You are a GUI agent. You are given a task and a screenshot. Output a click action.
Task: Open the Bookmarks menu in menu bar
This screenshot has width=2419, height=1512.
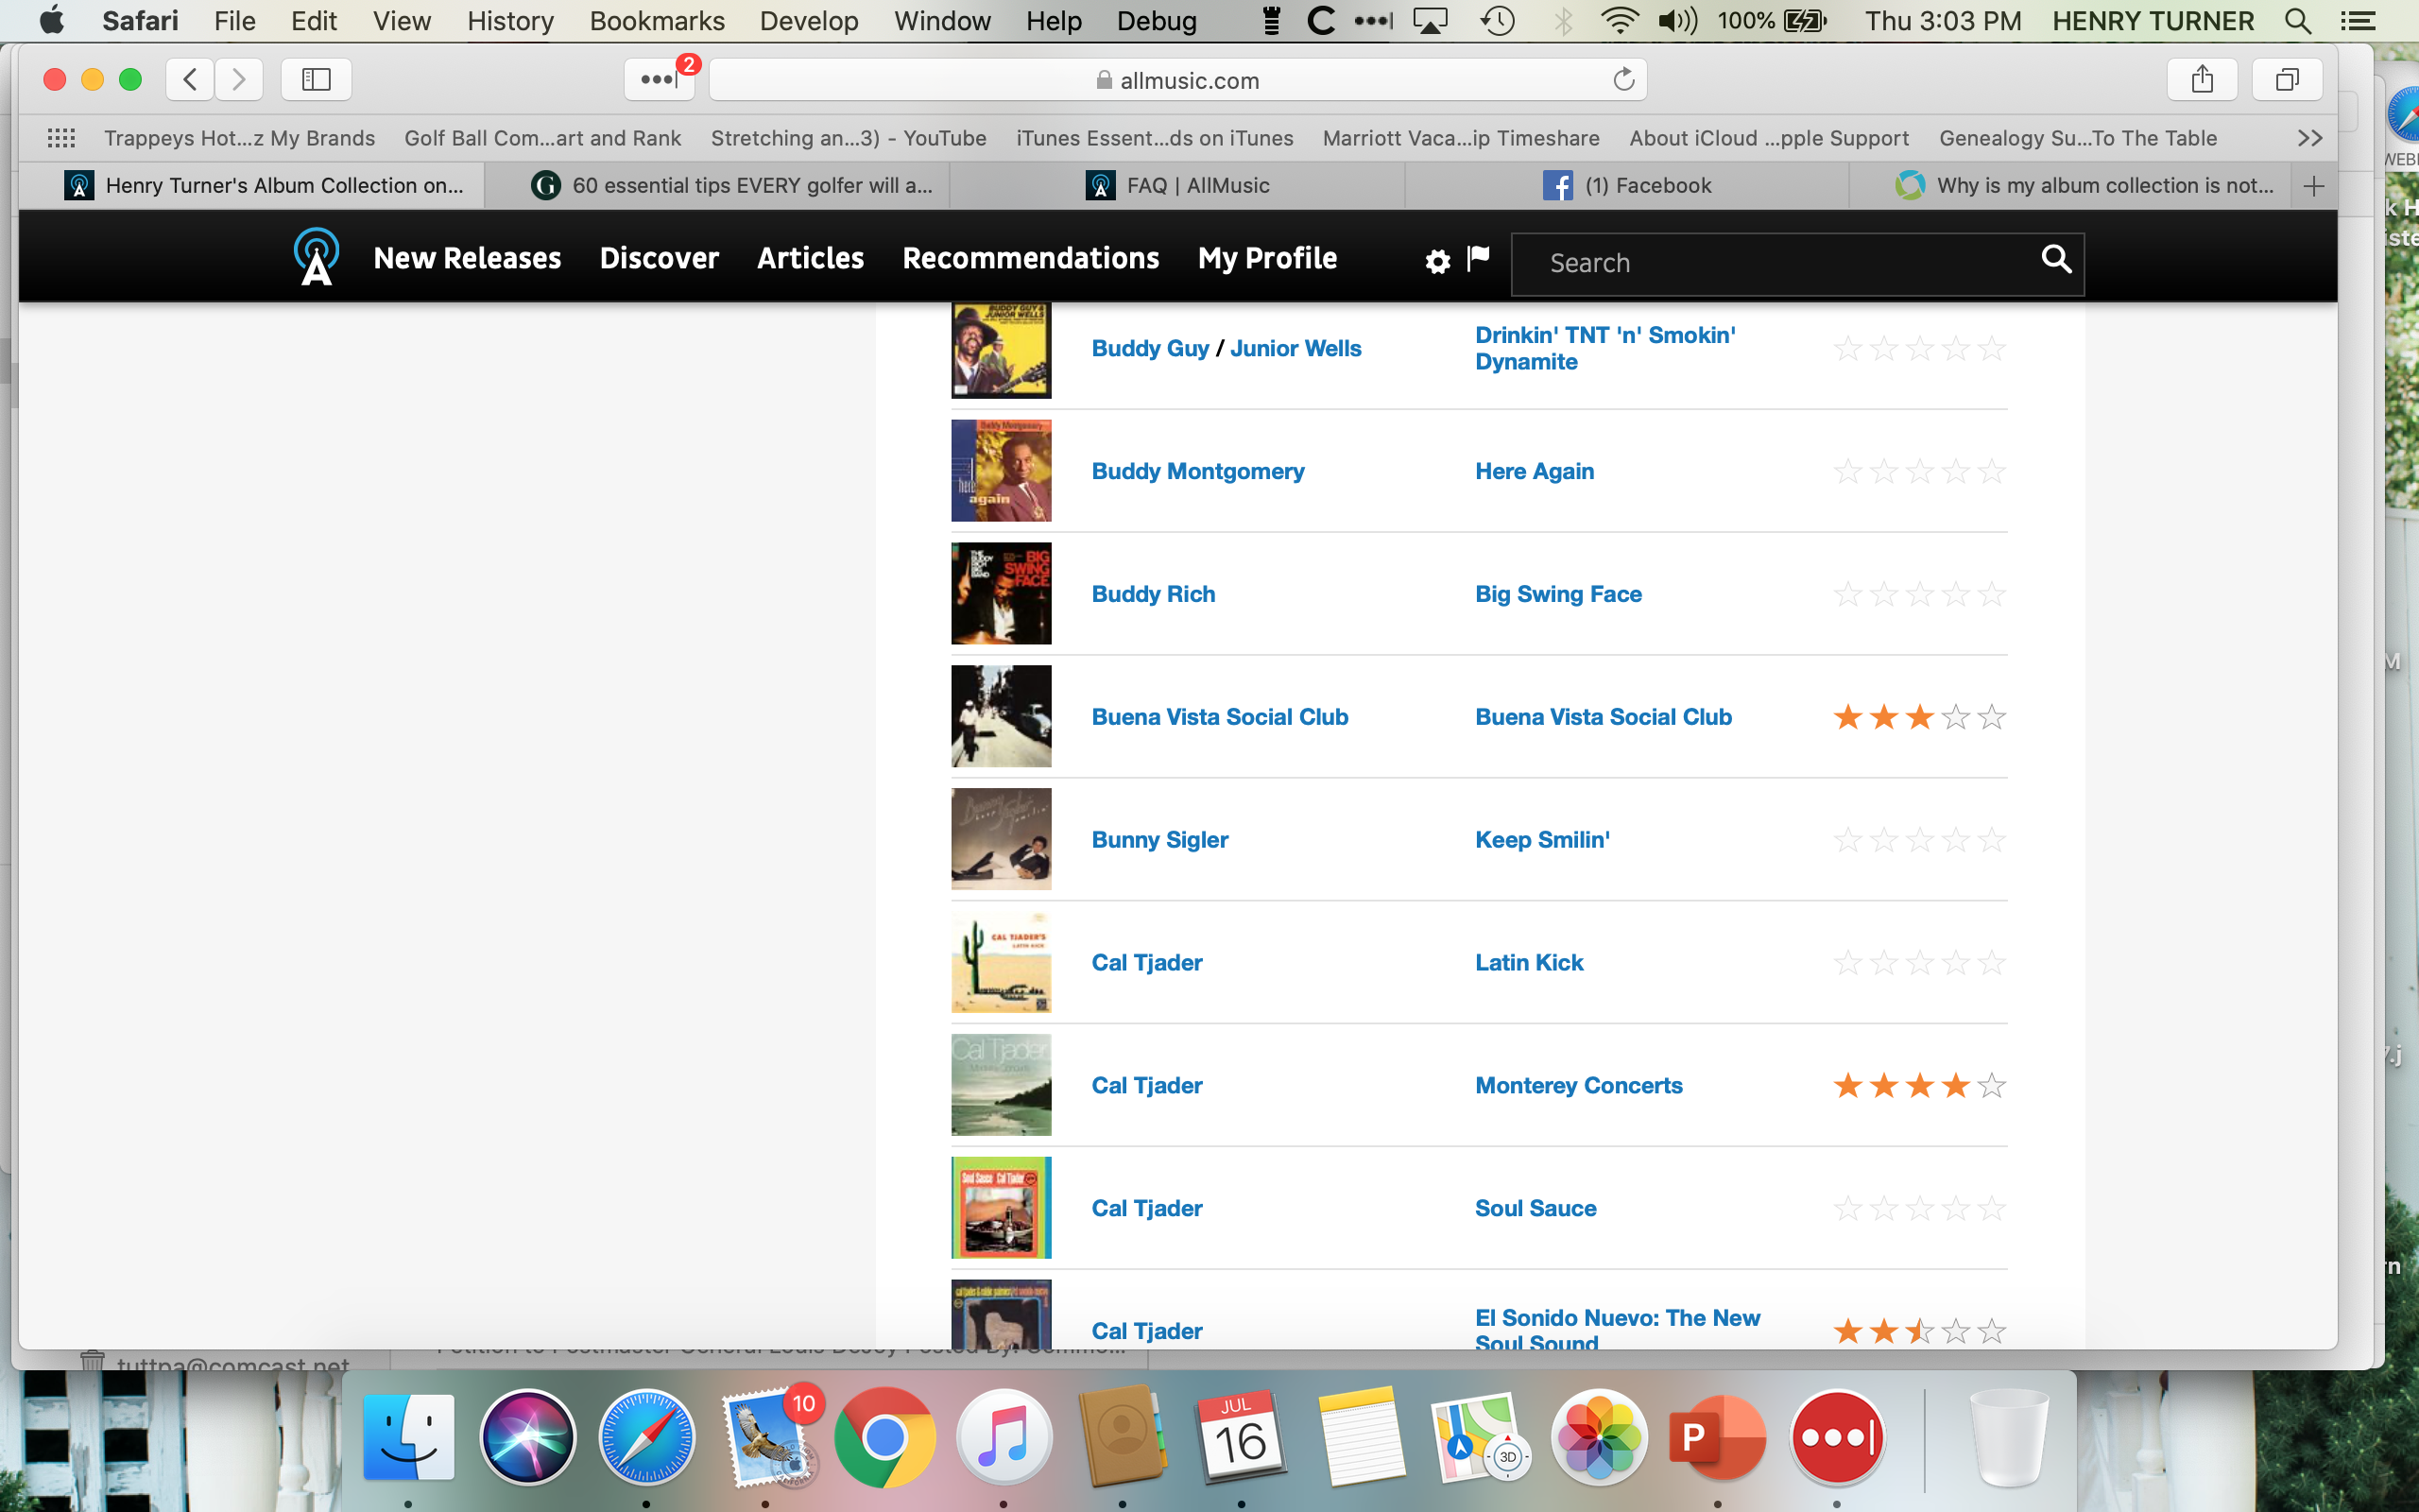point(657,21)
